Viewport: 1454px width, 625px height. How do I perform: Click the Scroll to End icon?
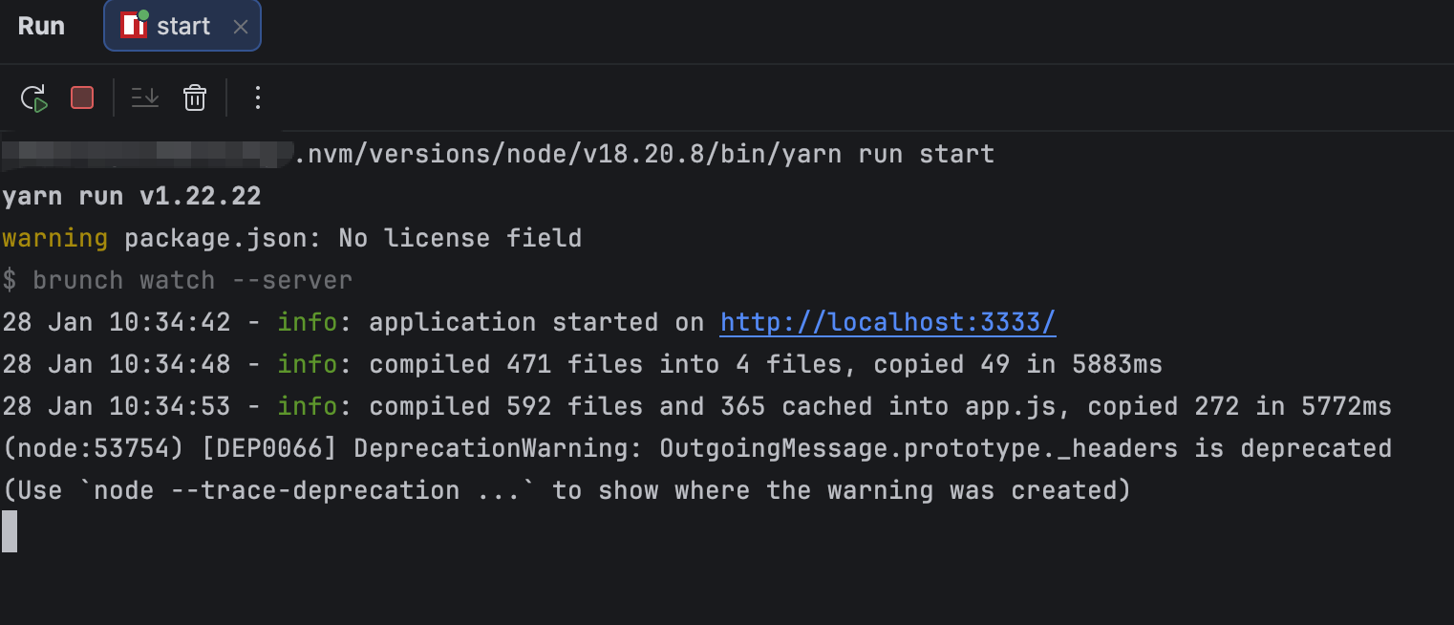(145, 97)
